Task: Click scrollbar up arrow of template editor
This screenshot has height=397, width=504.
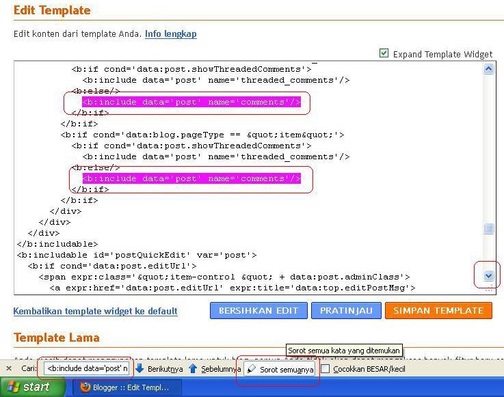Action: [488, 69]
